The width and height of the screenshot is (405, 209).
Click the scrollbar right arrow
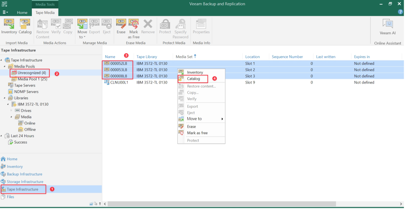pos(401,204)
